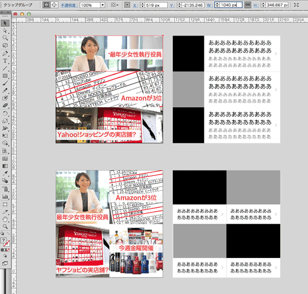Viewport: 308px width, 294px height.
Task: Open the W width link
Action: tap(210, 5)
